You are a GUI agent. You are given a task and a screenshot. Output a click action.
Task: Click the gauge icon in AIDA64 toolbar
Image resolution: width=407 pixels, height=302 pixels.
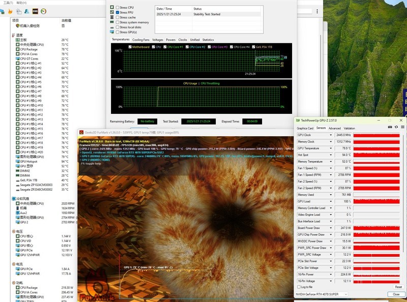44,11
